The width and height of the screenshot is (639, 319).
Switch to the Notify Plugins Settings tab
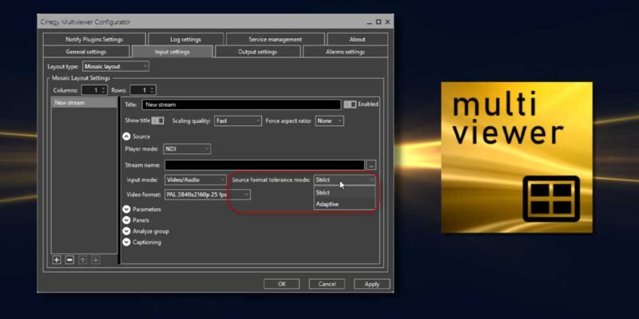(x=94, y=39)
